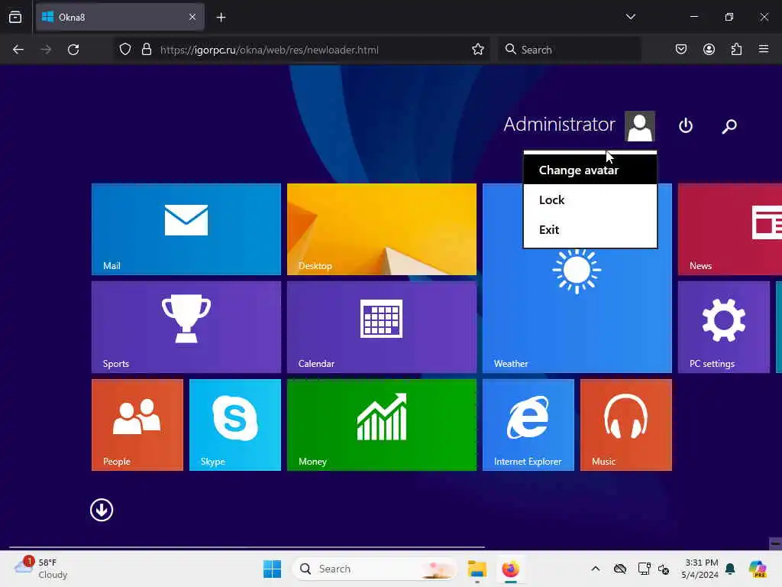782x587 pixels.
Task: Open the News tile
Action: click(729, 229)
